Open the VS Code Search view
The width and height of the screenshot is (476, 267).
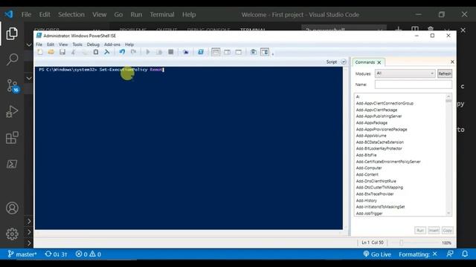coord(12,59)
